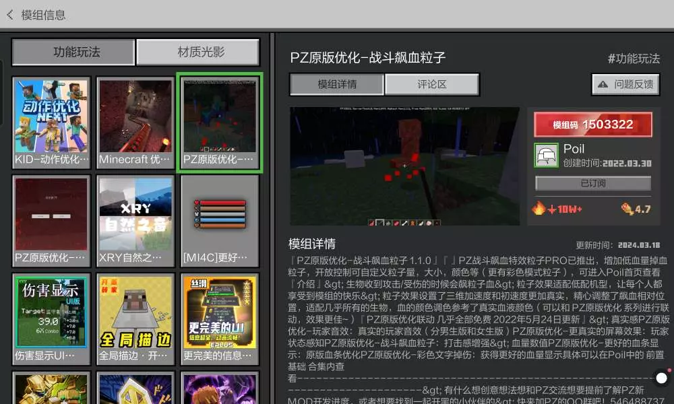Switch to the 功能玩法 tab

click(73, 53)
